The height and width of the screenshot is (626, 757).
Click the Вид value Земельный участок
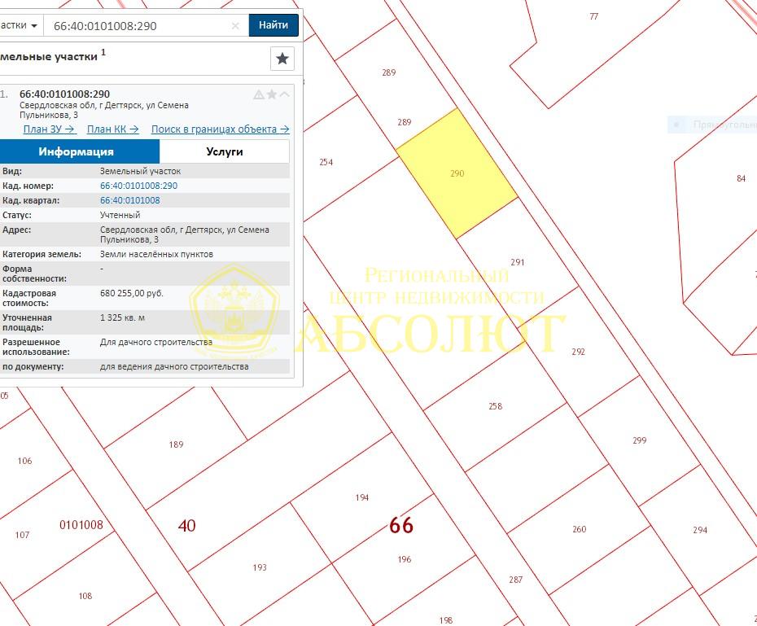[x=141, y=171]
